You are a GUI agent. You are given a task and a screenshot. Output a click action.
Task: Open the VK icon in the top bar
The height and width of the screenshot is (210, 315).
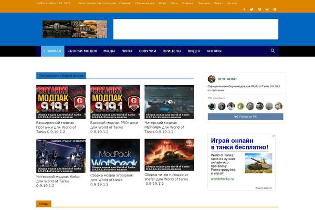coord(267,9)
